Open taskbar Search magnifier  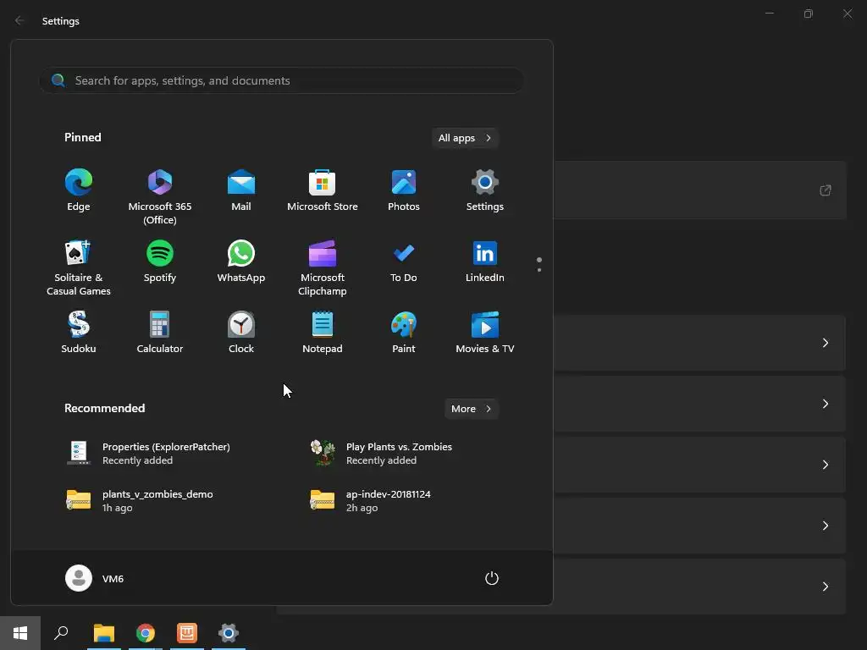(x=61, y=633)
